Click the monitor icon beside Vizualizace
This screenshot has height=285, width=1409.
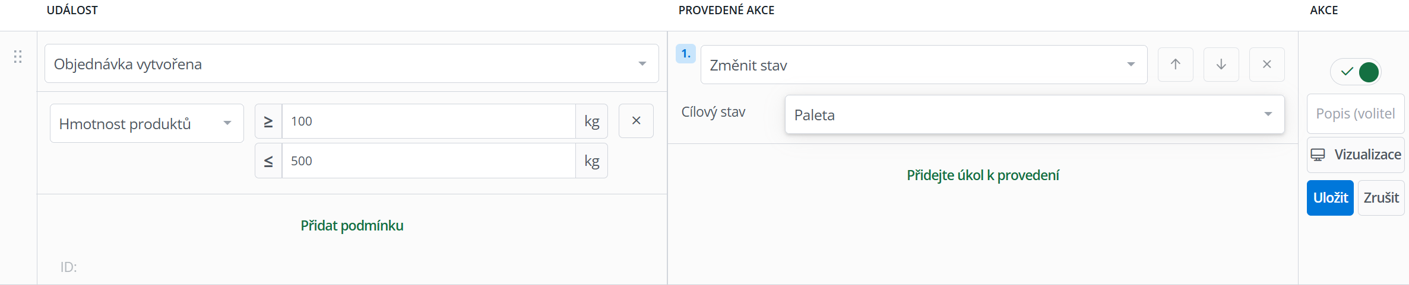coord(1318,155)
